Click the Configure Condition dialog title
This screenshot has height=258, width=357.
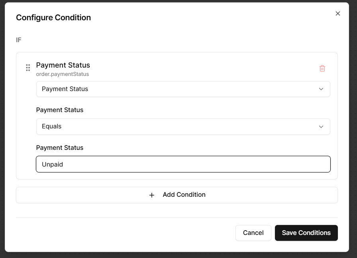click(53, 17)
